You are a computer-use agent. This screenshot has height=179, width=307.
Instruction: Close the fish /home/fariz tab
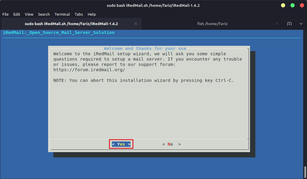tap(277, 24)
